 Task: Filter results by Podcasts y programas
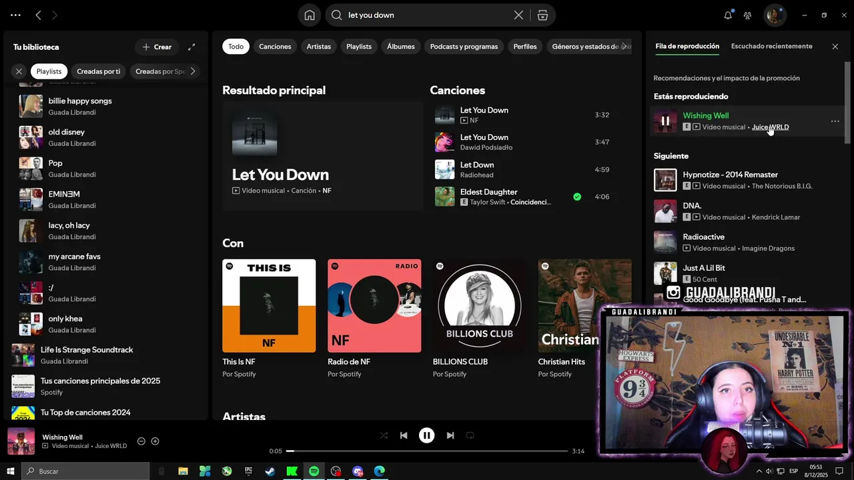coord(464,47)
